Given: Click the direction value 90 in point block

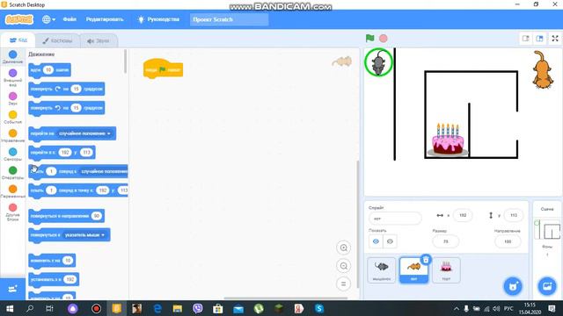Looking at the screenshot, I should pos(96,216).
